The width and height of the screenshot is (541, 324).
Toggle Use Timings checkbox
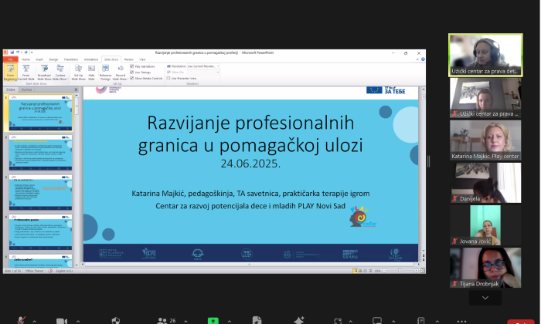click(x=132, y=73)
